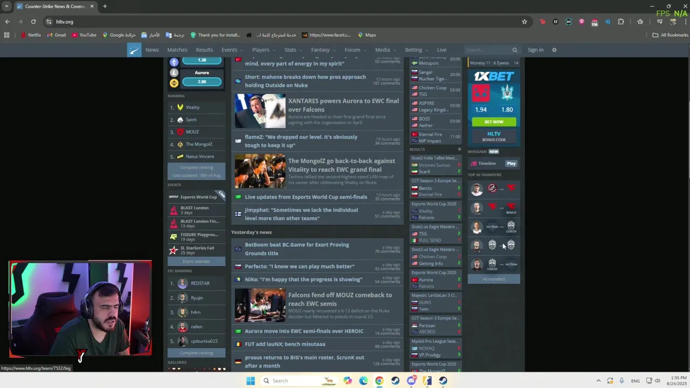This screenshot has height=388, width=690.
Task: Click the HLTV logo home icon
Action: click(134, 50)
